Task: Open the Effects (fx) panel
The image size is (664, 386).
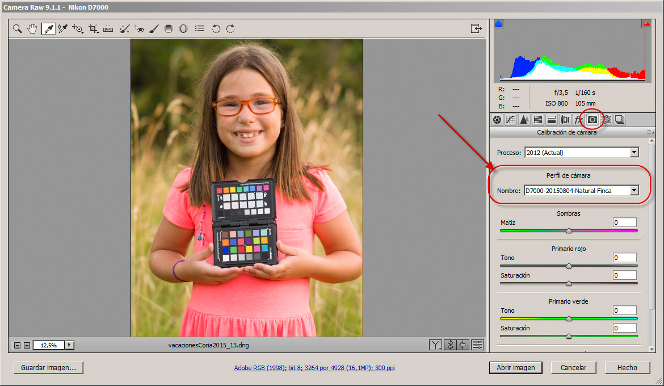Action: coord(578,119)
